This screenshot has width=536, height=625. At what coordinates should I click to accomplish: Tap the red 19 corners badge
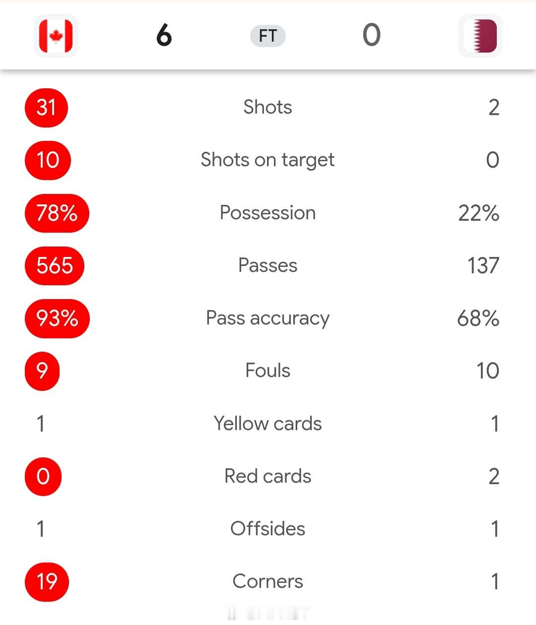pyautogui.click(x=47, y=582)
